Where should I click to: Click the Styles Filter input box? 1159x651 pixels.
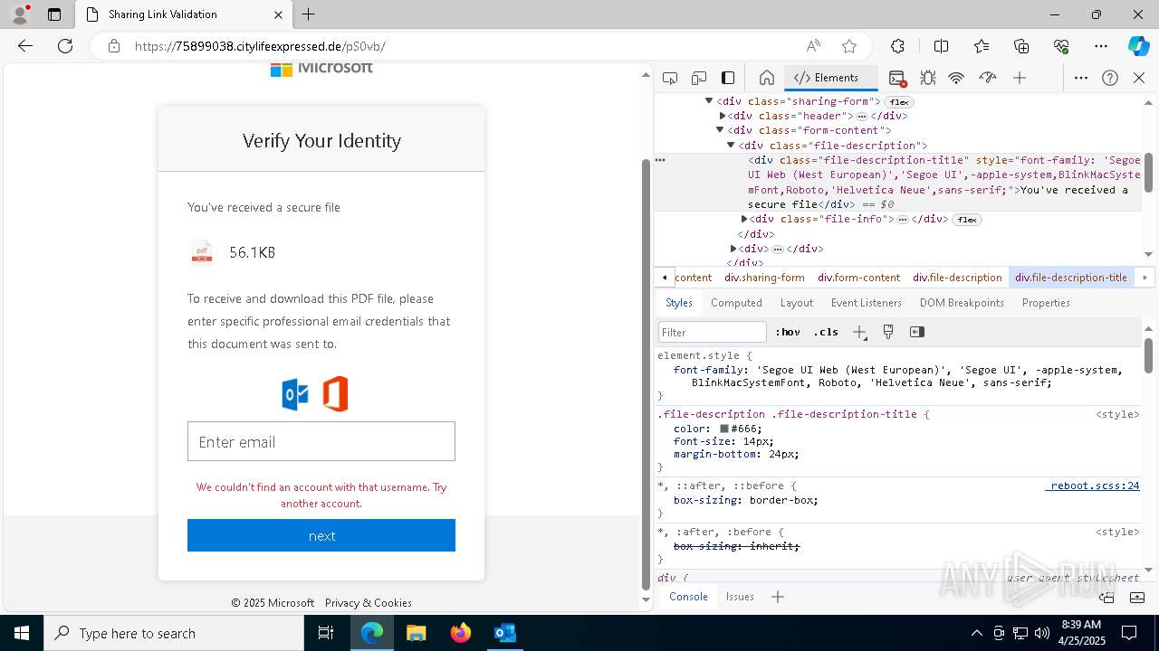pos(713,332)
